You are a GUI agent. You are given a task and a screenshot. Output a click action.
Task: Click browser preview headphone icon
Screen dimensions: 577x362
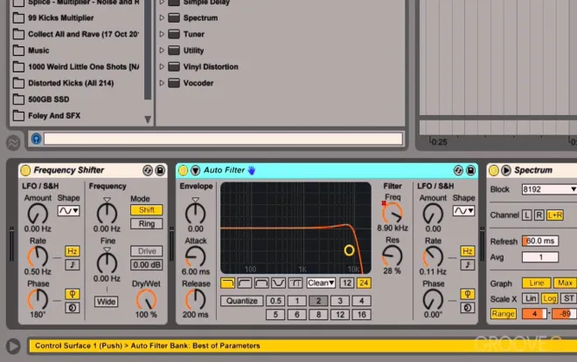[x=36, y=139]
